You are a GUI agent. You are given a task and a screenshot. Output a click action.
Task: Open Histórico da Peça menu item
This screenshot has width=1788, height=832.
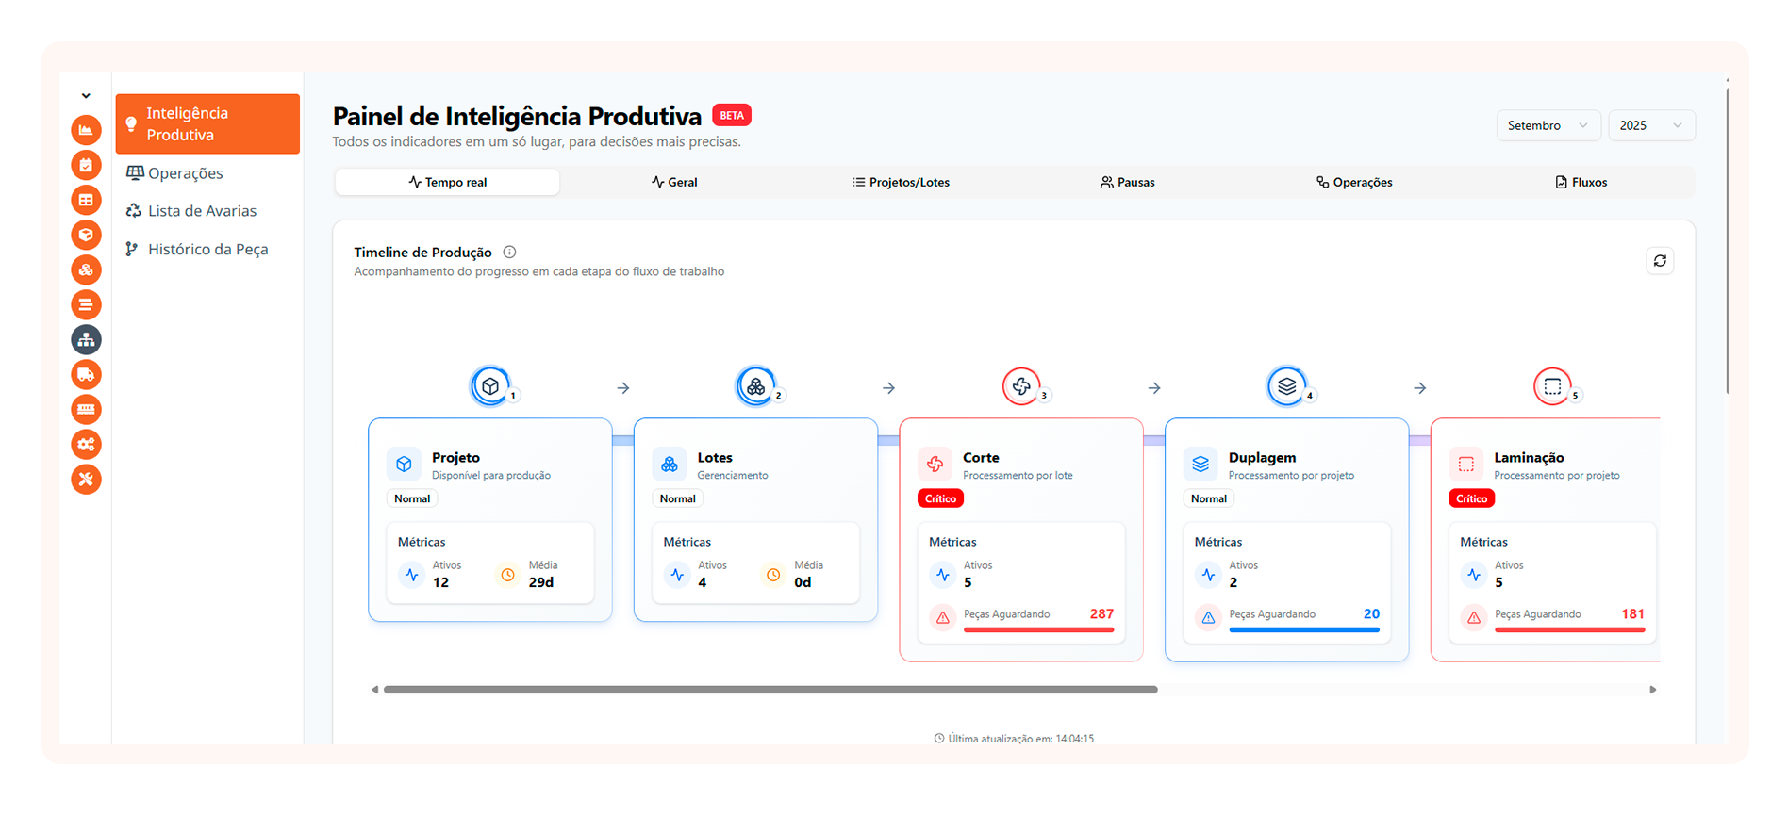tap(207, 250)
